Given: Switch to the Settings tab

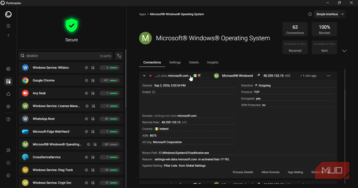Looking at the screenshot, I should point(175,62).
